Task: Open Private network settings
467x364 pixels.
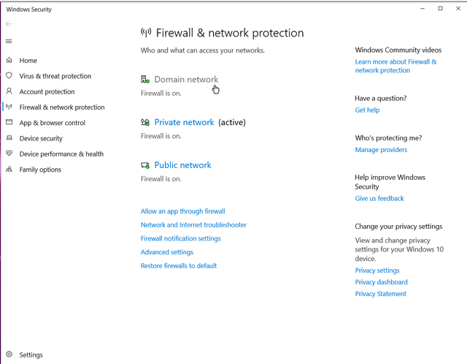Action: pyautogui.click(x=184, y=122)
